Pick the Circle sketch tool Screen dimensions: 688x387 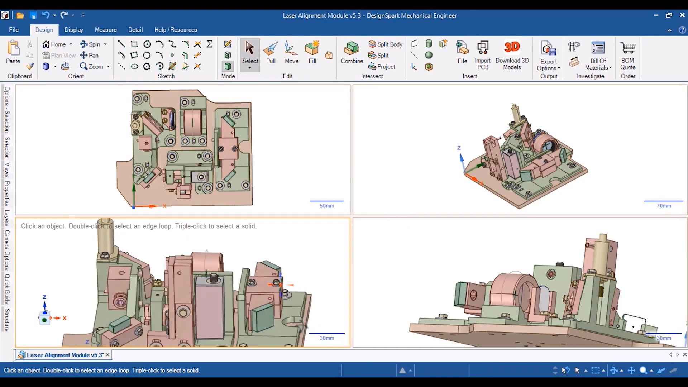pyautogui.click(x=147, y=44)
